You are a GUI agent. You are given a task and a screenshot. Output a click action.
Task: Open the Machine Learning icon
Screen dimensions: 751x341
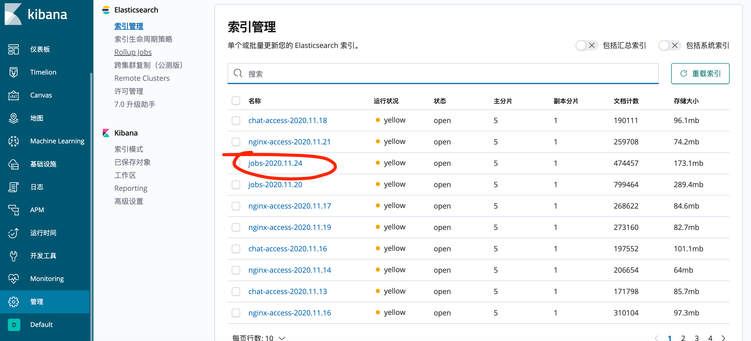pyautogui.click(x=13, y=141)
